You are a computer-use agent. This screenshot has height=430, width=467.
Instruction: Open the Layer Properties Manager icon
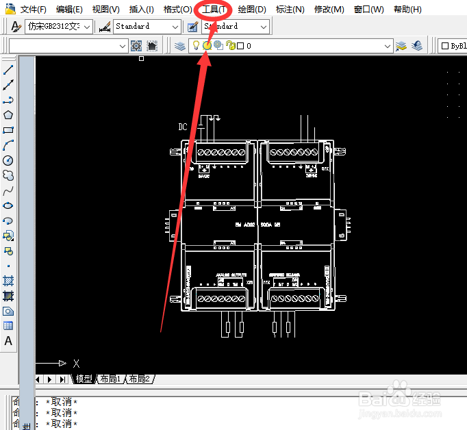180,46
